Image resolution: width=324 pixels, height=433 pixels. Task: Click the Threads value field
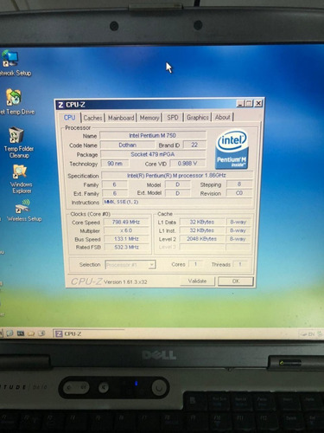(239, 264)
